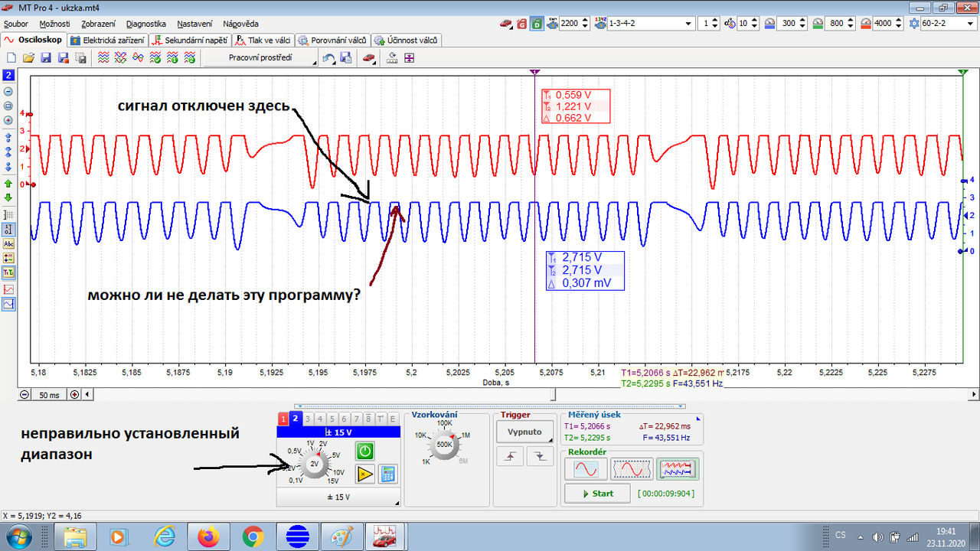Screen dimensions: 980x551
Task: Click the ruler measurement icon in toolbar
Action: click(x=392, y=57)
